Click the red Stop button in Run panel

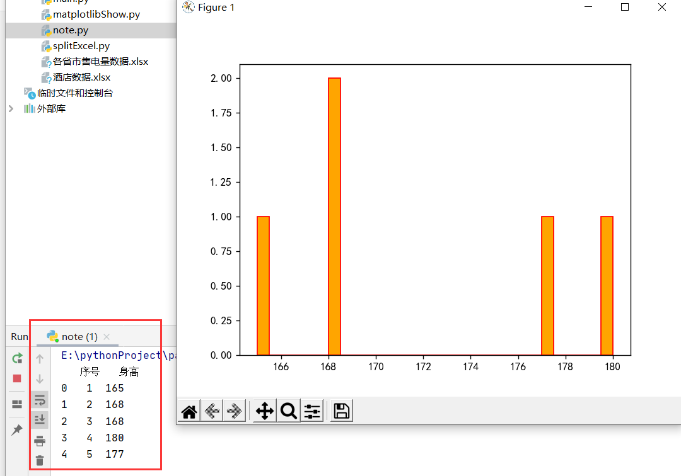point(18,378)
